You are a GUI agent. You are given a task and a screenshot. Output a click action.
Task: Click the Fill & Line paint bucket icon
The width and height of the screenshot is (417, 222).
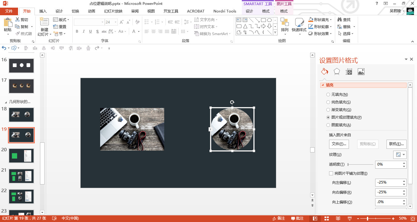[324, 72]
